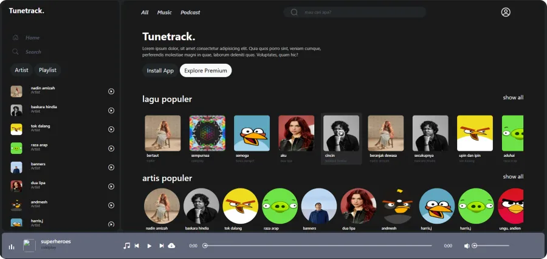Play andmesh from the sidebar list
The height and width of the screenshot is (259, 547).
pos(111,205)
